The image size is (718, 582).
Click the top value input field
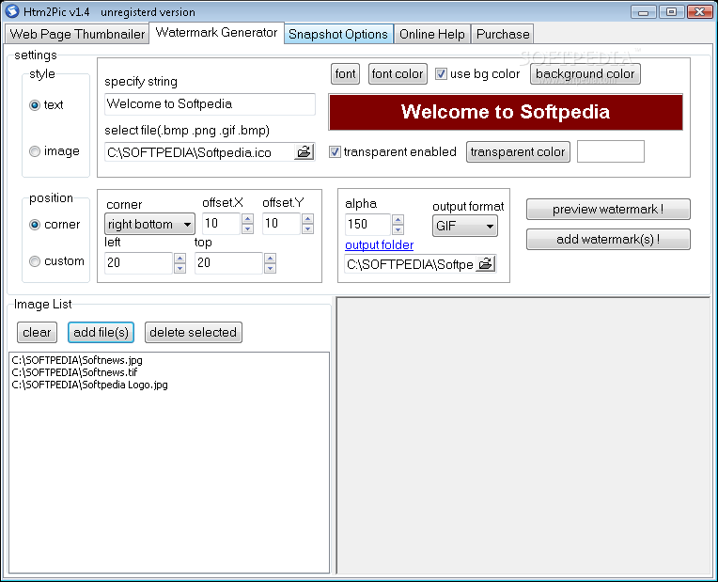(x=229, y=263)
